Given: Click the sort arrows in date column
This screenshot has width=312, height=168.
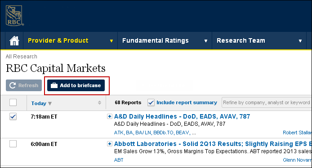Looking at the screenshot, I should pos(99,102).
